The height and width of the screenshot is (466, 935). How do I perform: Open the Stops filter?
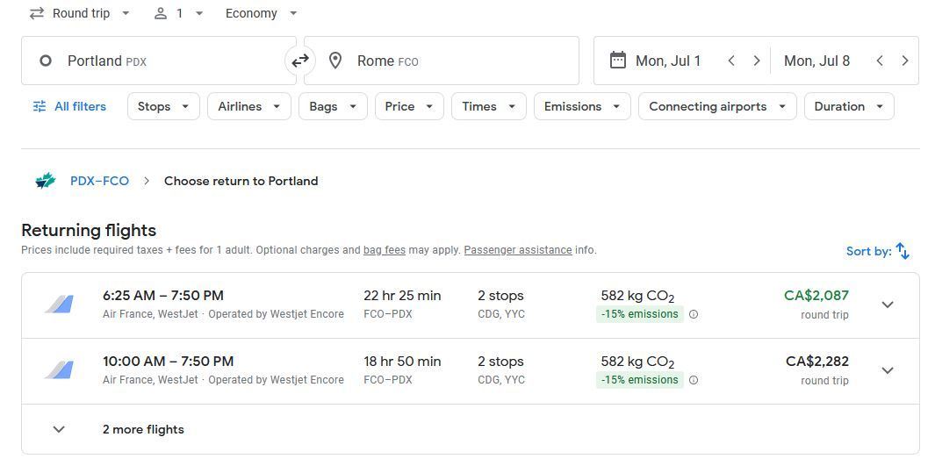coord(163,106)
